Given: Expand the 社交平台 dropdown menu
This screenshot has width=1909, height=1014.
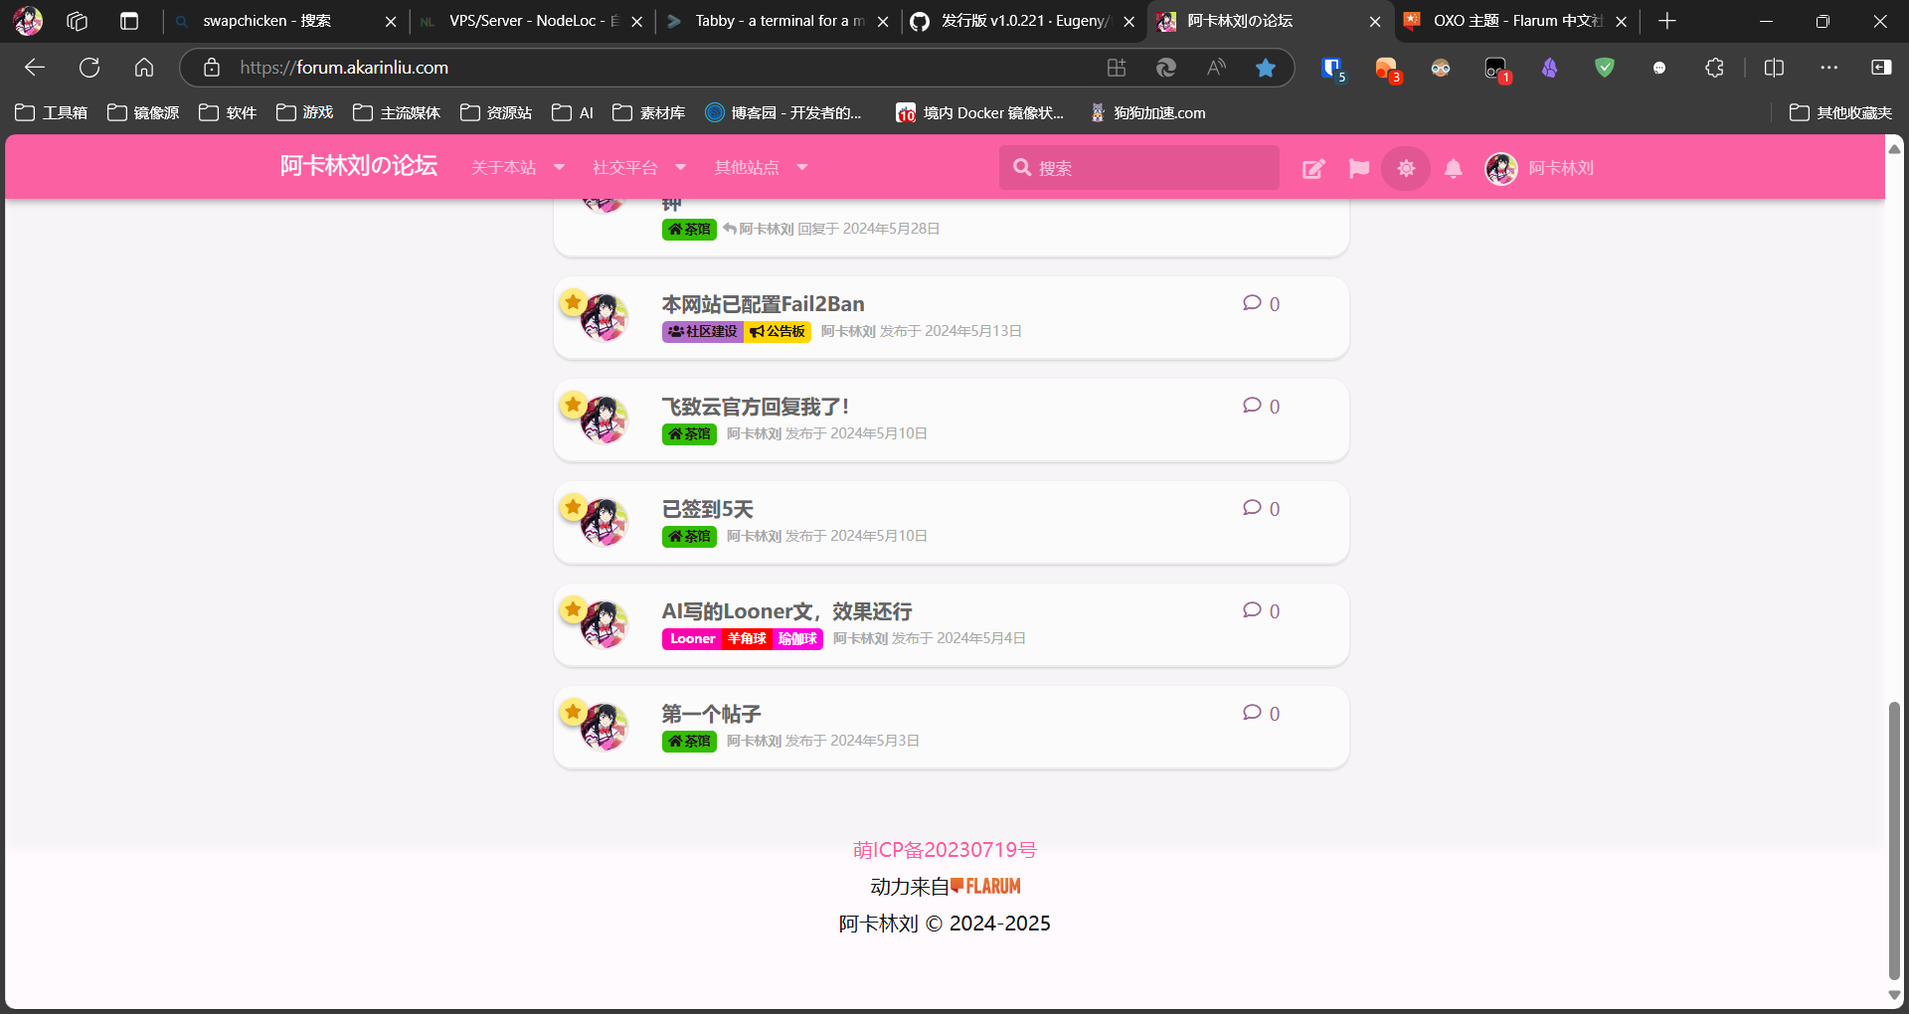Looking at the screenshot, I should [x=638, y=168].
